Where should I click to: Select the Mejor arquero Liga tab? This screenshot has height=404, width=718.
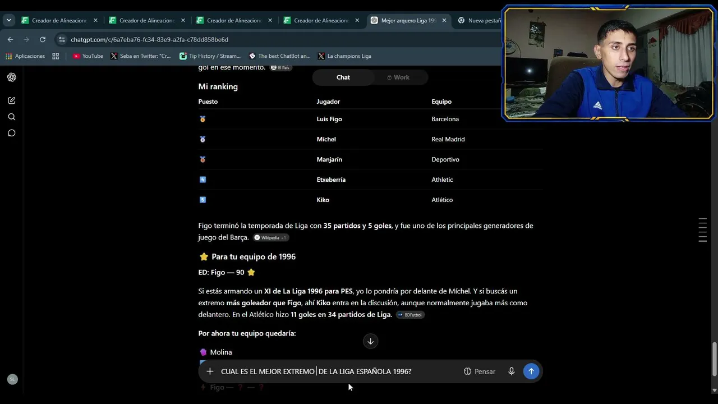click(x=408, y=21)
